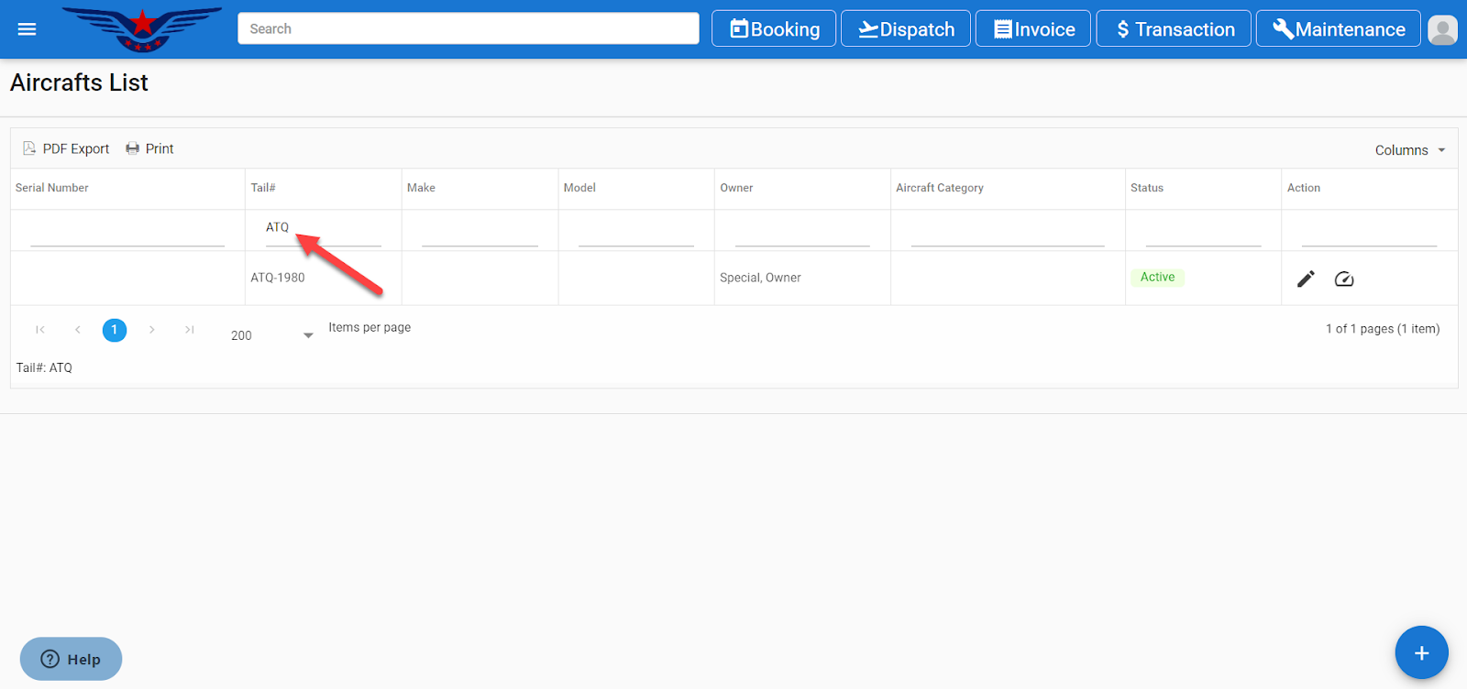Open the user profile avatar
Viewport: 1467px width, 689px height.
(x=1442, y=29)
